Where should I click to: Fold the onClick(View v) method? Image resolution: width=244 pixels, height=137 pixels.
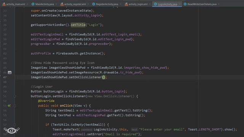click(14, 106)
